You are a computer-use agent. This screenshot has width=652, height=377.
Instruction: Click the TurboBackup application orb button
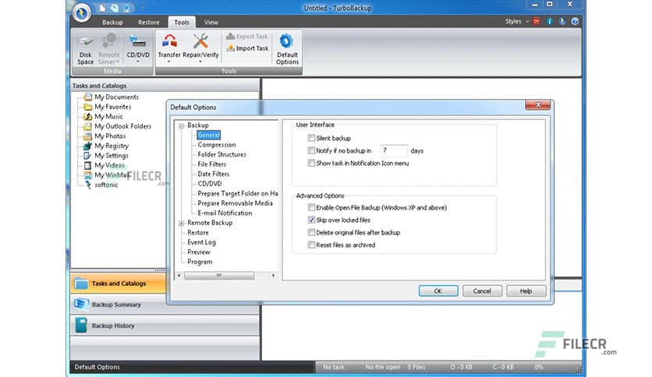(82, 13)
